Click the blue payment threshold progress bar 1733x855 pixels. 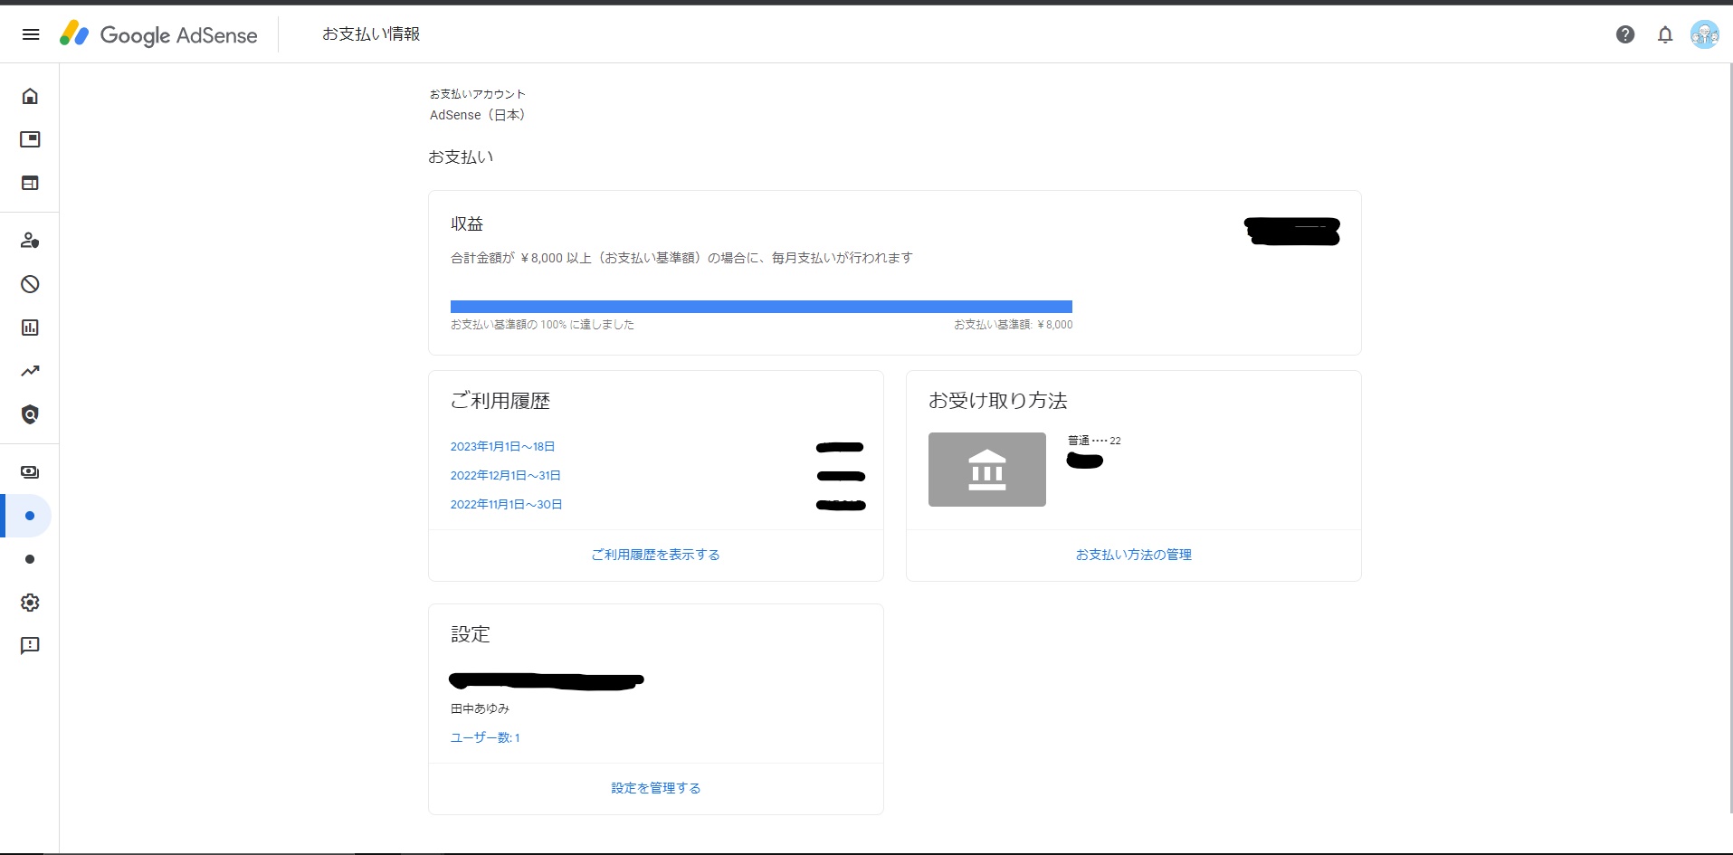coord(760,307)
